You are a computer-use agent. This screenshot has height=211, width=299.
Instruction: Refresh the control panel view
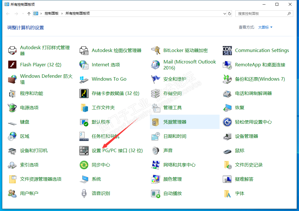pos(230,13)
